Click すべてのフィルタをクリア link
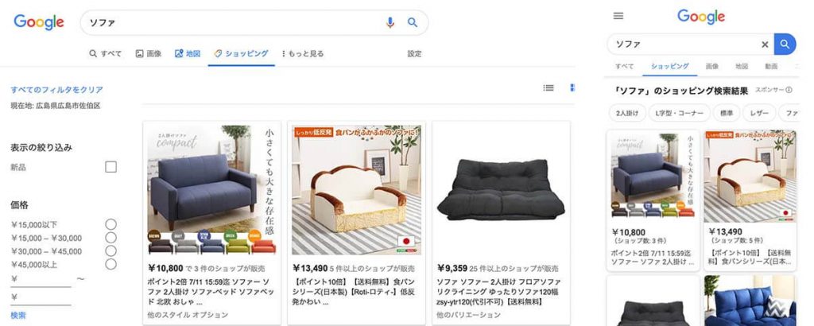814x326 pixels. tap(56, 89)
